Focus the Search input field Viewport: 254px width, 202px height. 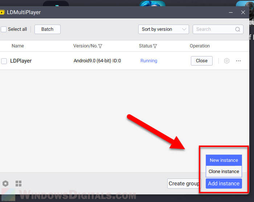[x=218, y=29]
